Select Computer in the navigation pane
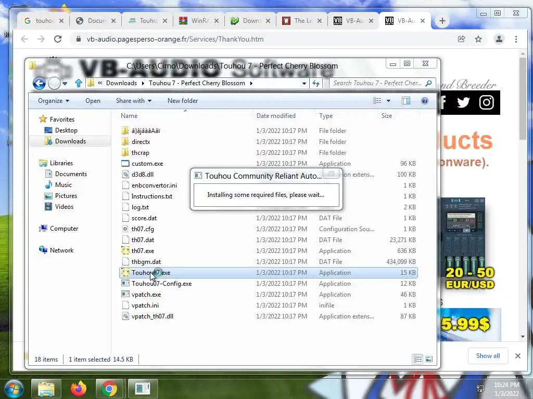This screenshot has width=533, height=399. [x=59, y=229]
